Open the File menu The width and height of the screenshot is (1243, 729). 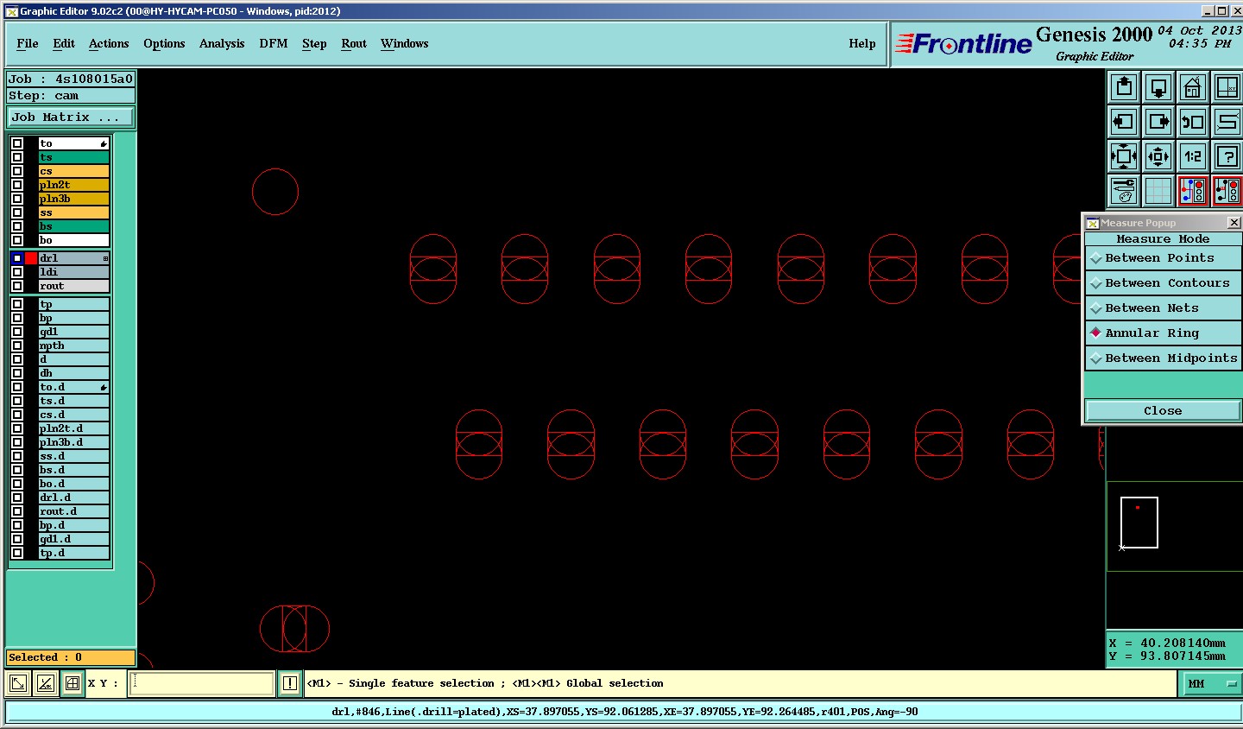[x=28, y=44]
